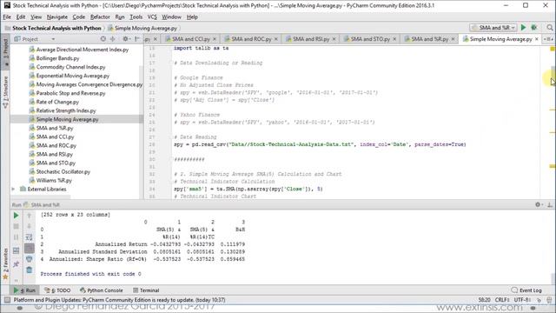This screenshot has height=313, width=556.
Task: Toggle the Favorites side tool window tab
Action: pyautogui.click(x=5, y=264)
